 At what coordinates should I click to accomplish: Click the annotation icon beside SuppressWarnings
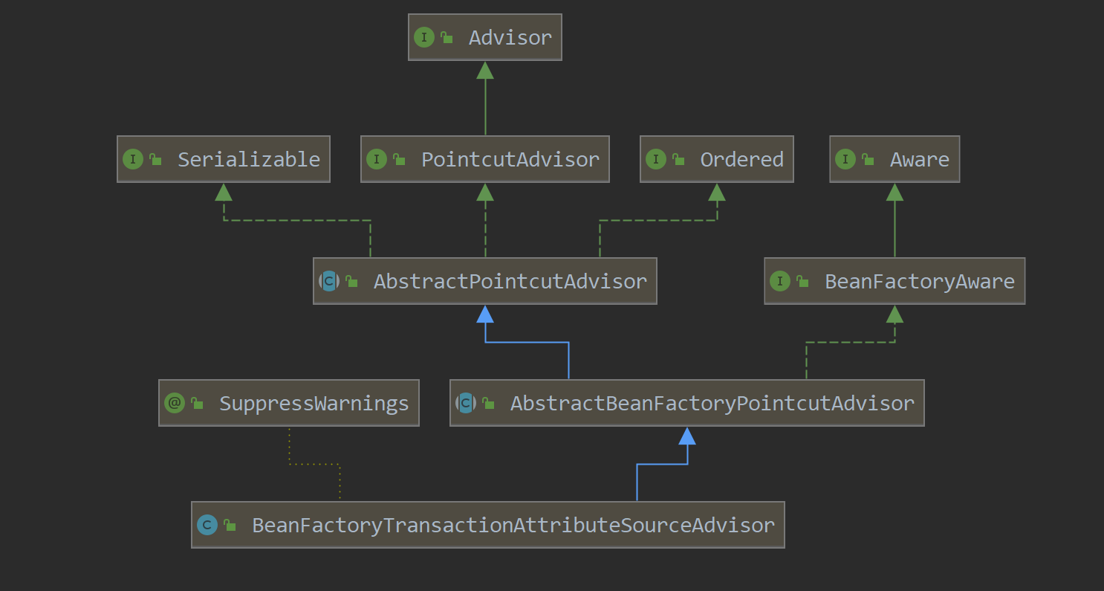[175, 403]
